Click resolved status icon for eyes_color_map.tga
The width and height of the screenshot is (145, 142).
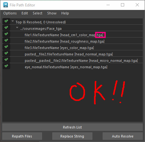click(6, 46)
